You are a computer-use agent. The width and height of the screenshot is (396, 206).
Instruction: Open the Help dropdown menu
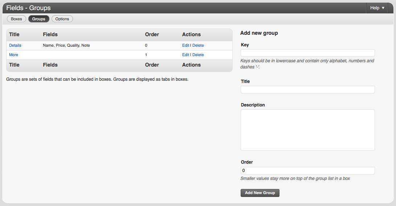pos(377,8)
